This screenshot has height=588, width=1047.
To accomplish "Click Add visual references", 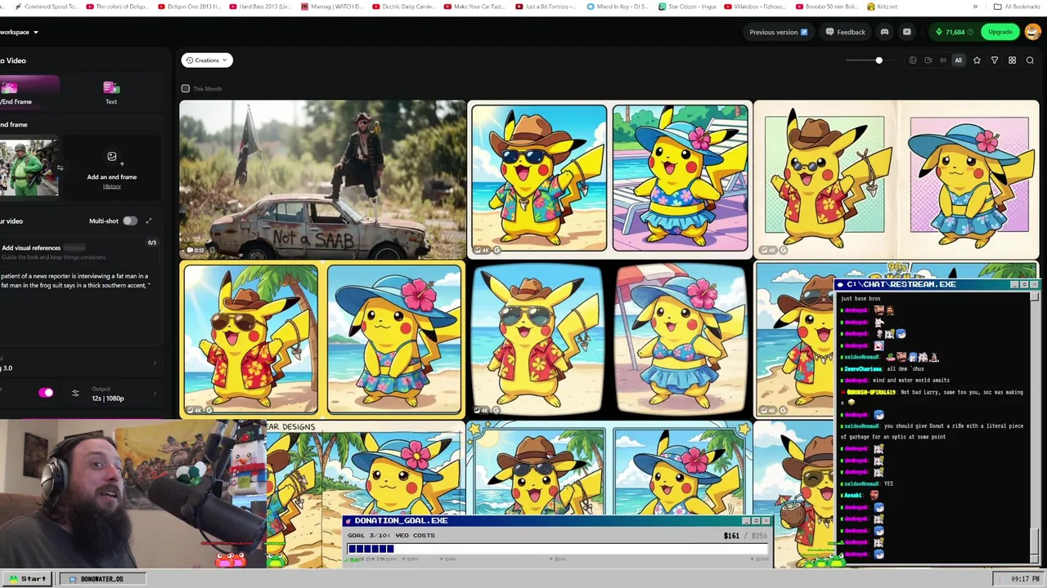I will (x=31, y=247).
